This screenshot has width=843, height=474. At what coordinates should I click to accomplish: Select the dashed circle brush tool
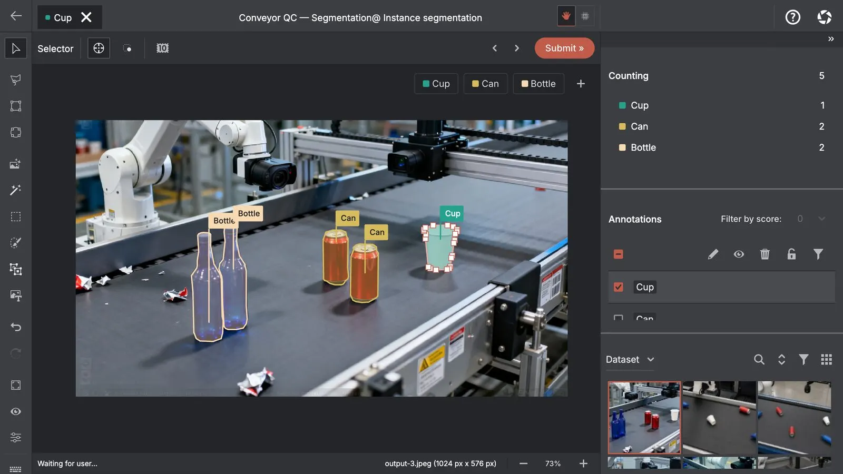coord(16,243)
